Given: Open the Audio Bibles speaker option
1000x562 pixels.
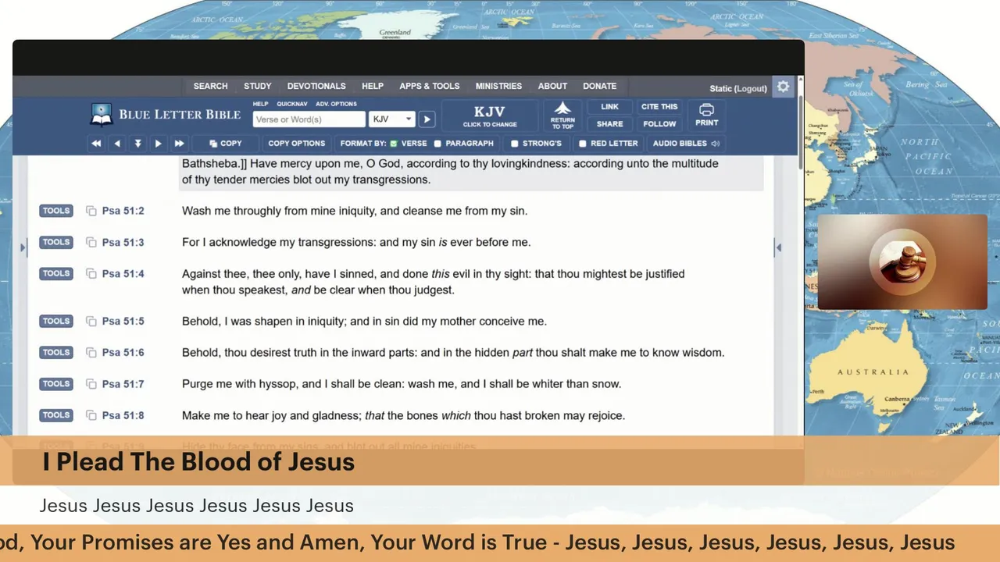Looking at the screenshot, I should 686,144.
